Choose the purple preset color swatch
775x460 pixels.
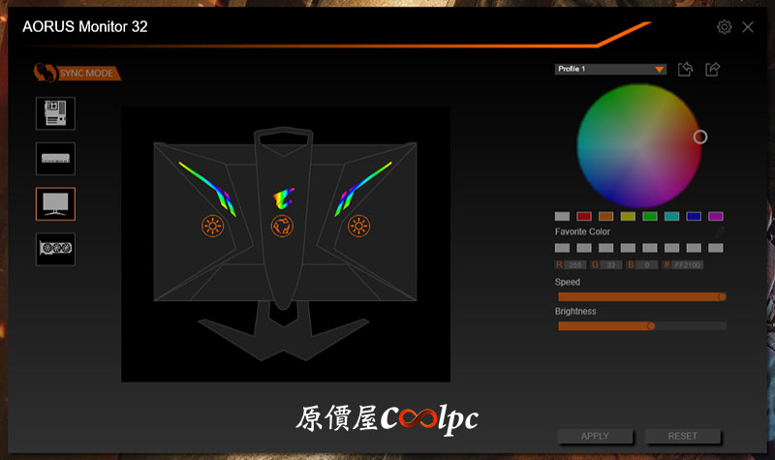pos(716,216)
